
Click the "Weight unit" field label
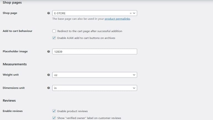11,75
